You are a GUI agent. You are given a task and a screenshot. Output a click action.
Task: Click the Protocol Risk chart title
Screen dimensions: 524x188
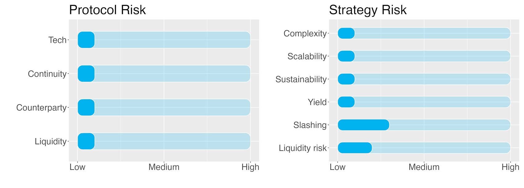[x=107, y=10]
